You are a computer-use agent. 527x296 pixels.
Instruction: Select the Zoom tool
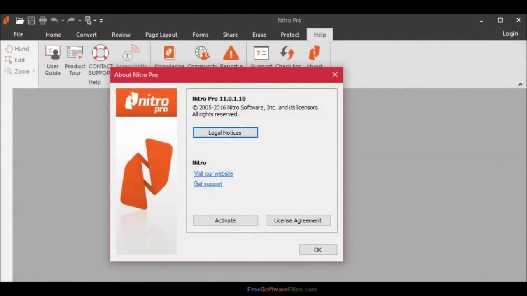point(17,71)
